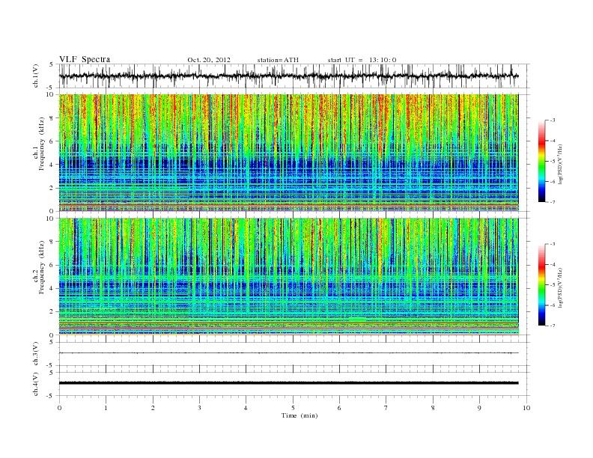Click the ch.1 spectrogram color bar
The image size is (593, 458).
tap(541, 162)
